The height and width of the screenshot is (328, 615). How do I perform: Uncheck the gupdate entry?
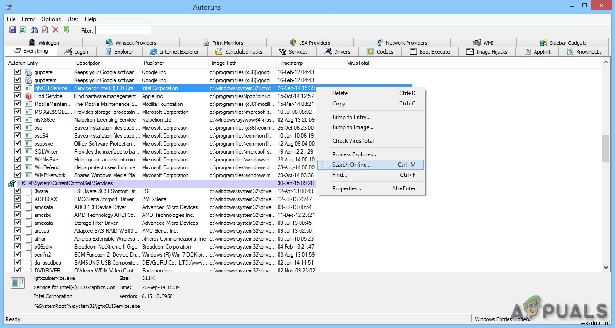coord(17,72)
